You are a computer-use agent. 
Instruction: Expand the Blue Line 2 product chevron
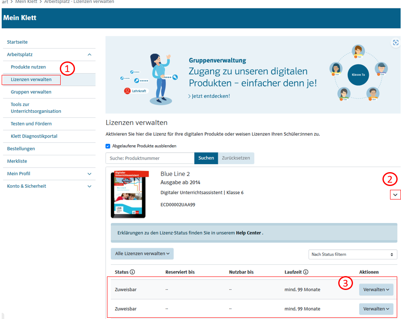[396, 195]
